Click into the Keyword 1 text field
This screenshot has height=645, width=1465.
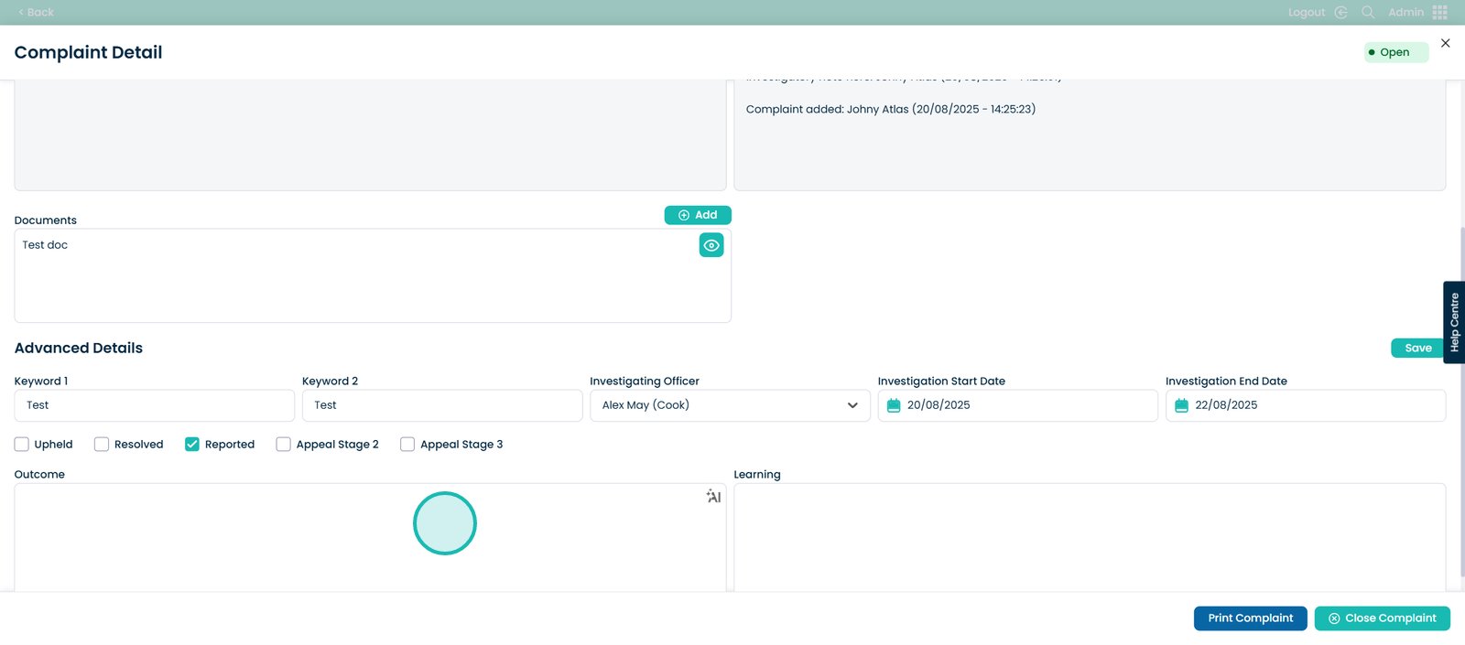click(154, 405)
